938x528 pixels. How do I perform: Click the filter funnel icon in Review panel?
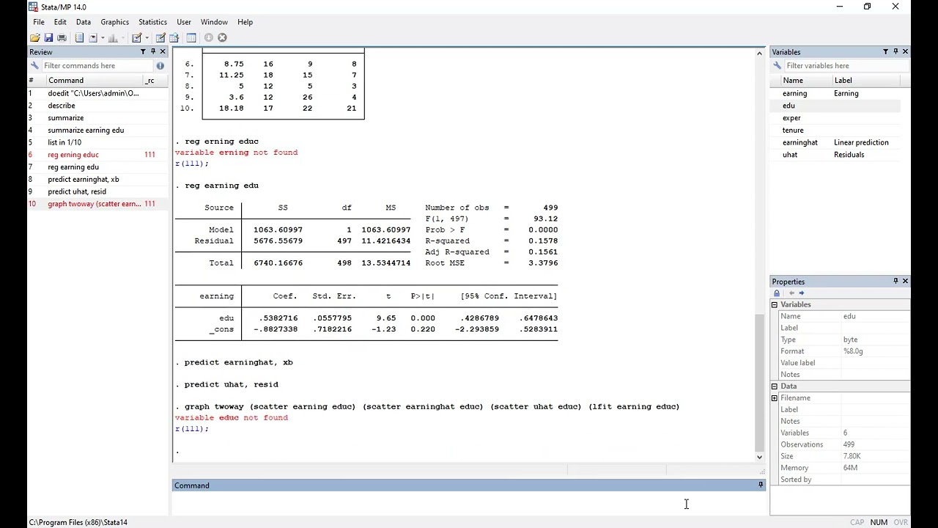pyautogui.click(x=143, y=52)
